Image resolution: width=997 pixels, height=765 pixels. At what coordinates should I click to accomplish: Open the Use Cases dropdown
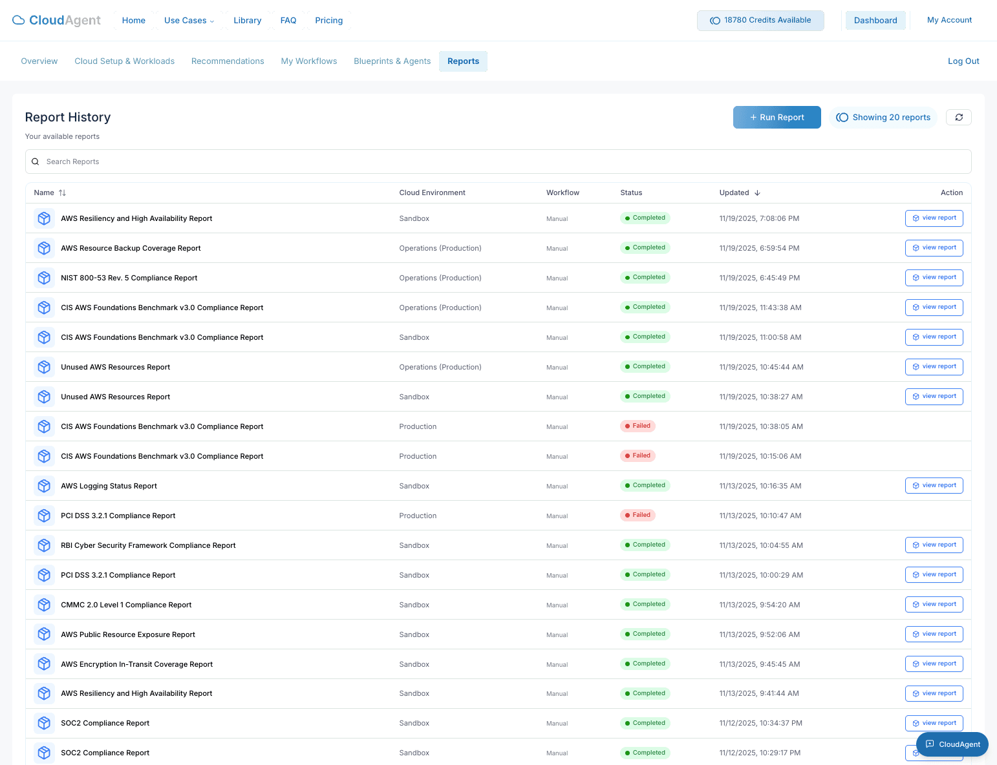click(x=189, y=20)
